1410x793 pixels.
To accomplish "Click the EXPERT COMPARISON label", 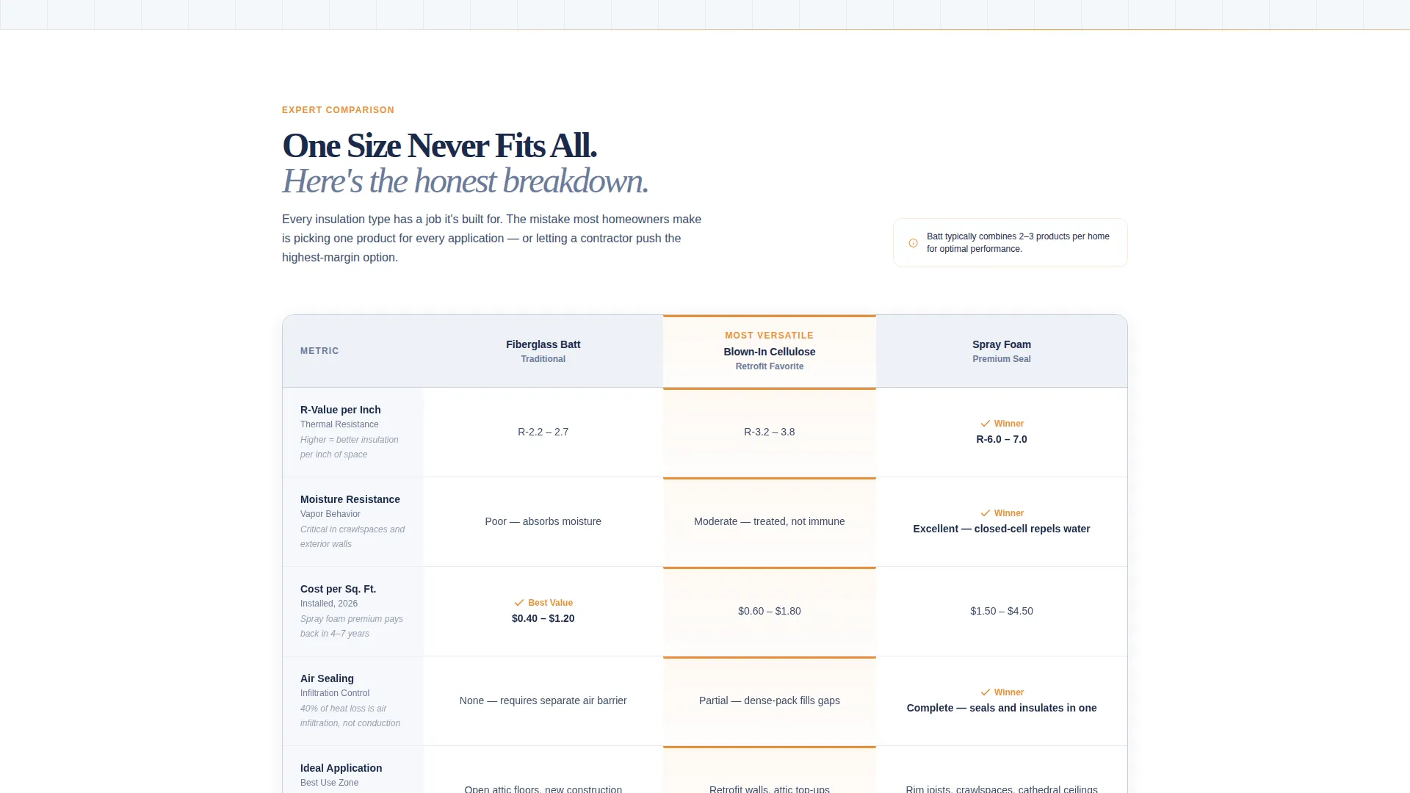I will point(338,110).
